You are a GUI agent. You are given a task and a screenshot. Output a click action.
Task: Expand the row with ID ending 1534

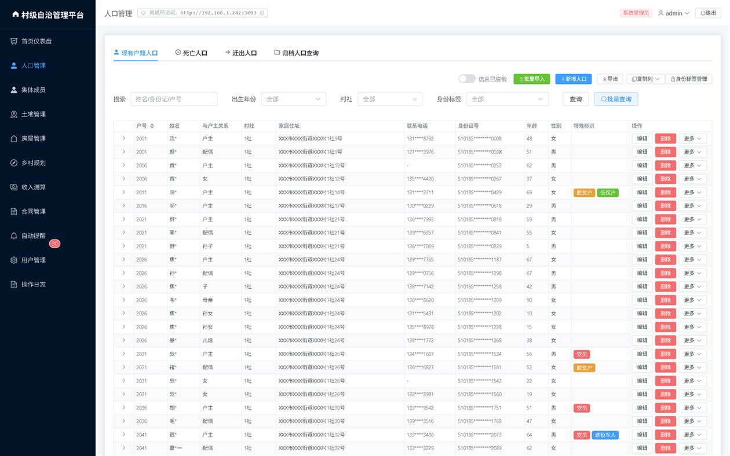click(123, 354)
